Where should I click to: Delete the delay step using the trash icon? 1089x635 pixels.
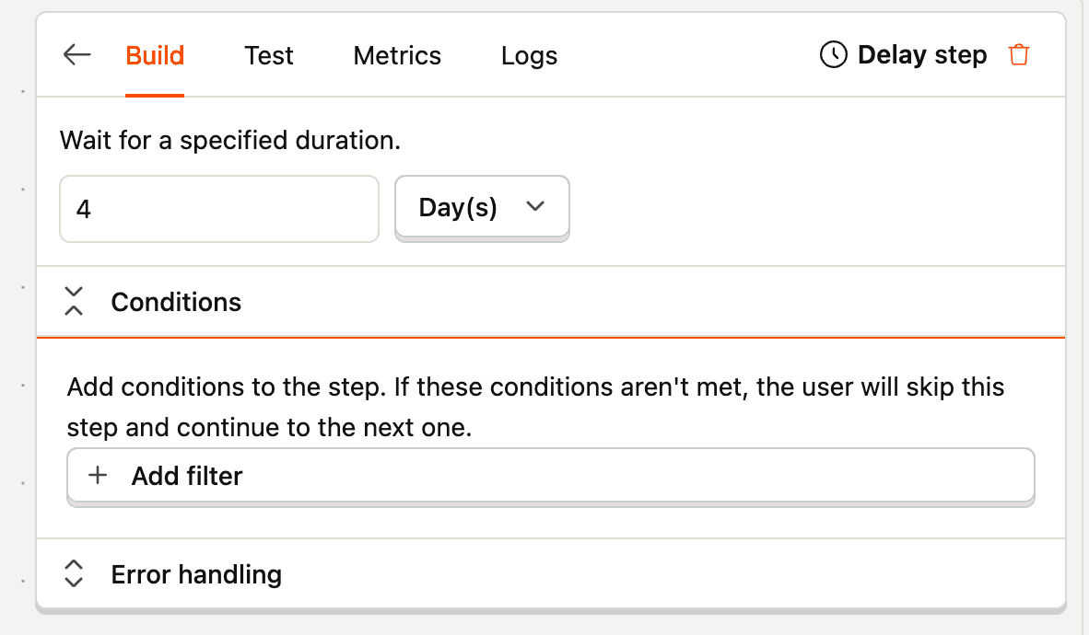point(1018,55)
